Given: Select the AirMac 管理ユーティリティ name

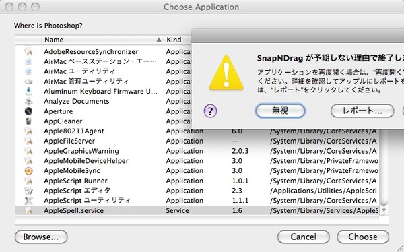Looking at the screenshot, I should [86, 82].
